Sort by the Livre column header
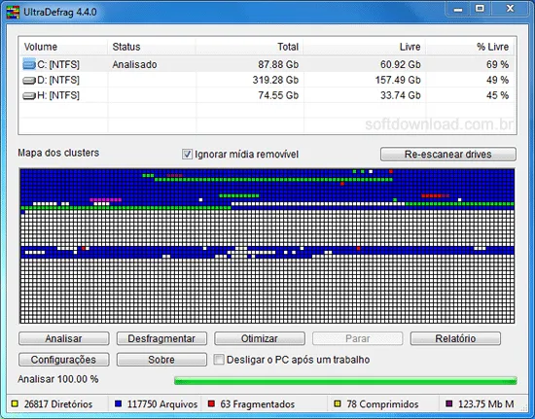The width and height of the screenshot is (535, 419). click(365, 47)
